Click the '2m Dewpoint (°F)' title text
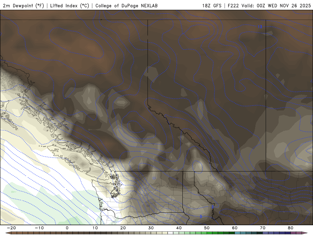 pos(23,5)
